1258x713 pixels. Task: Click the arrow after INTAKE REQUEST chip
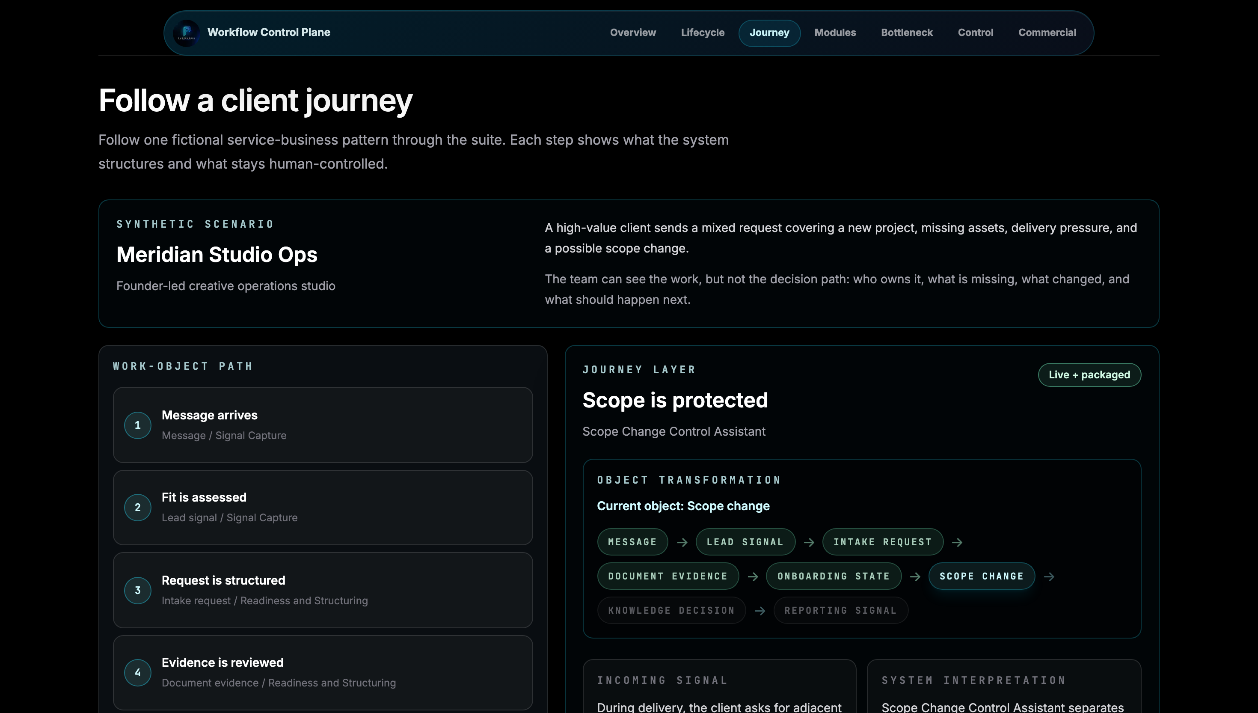[x=957, y=542]
